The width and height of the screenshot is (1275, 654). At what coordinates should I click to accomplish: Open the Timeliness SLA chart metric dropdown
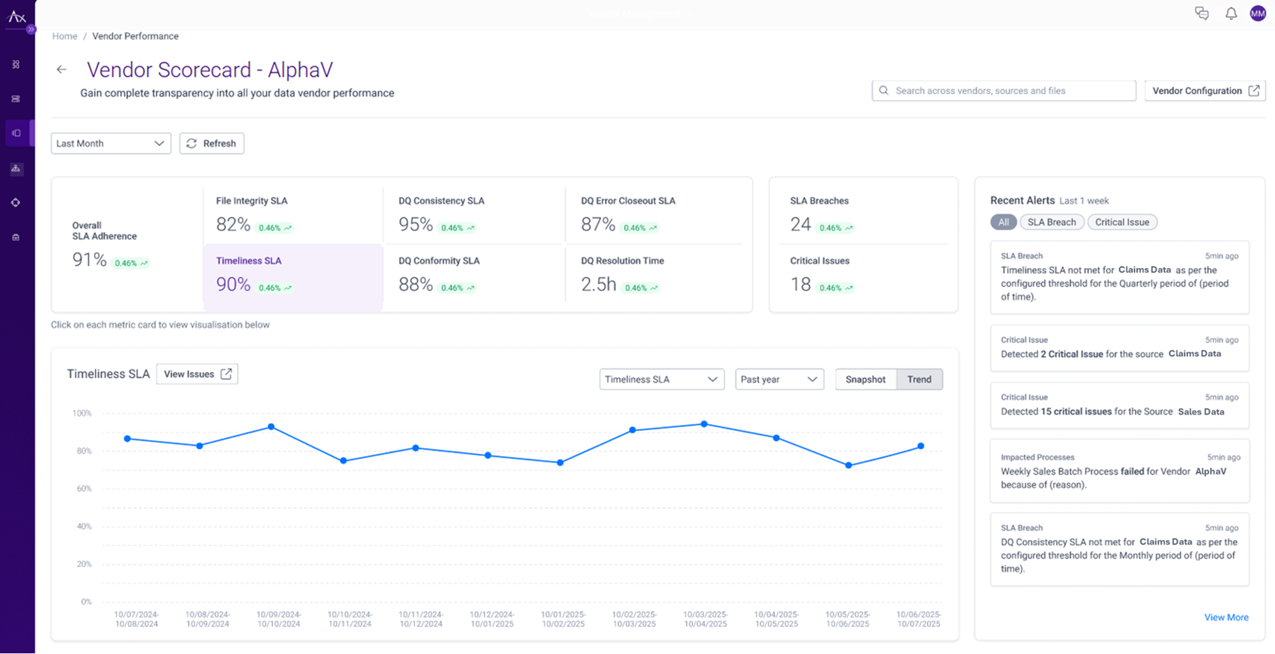[x=661, y=379]
